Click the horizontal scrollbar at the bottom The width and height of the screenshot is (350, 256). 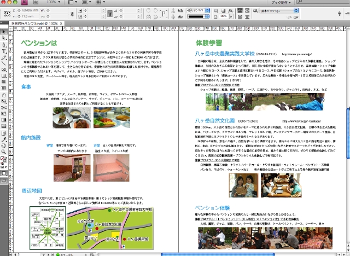coord(219,253)
